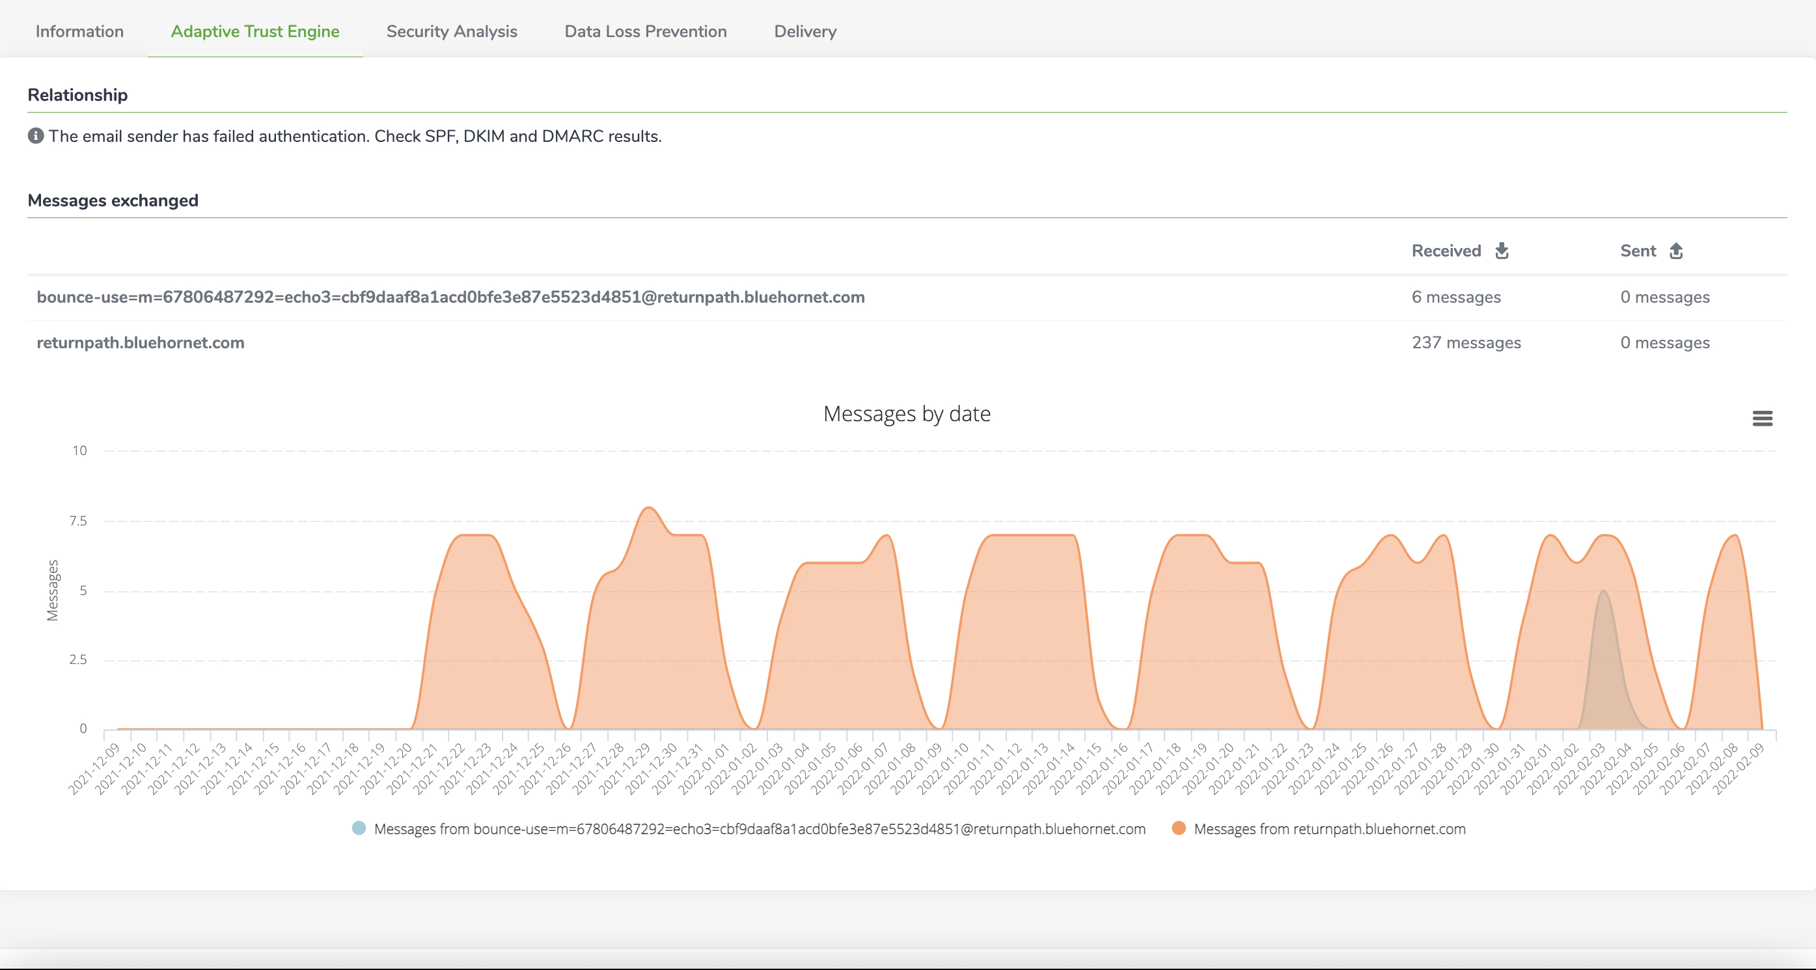Click the blue legend dot for bounce-use sender
The width and height of the screenshot is (1816, 970).
[359, 829]
